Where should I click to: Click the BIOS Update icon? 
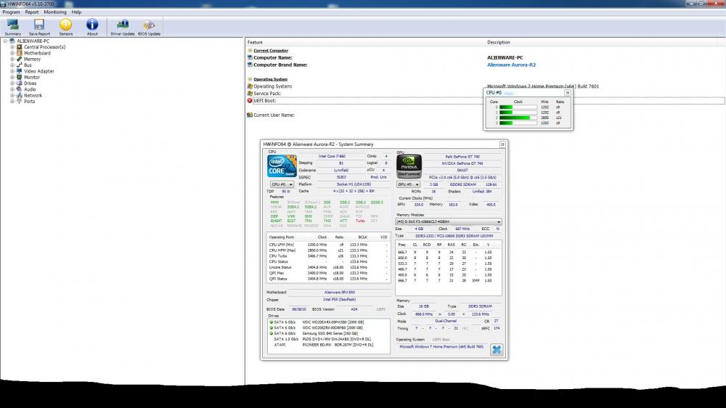tap(149, 26)
